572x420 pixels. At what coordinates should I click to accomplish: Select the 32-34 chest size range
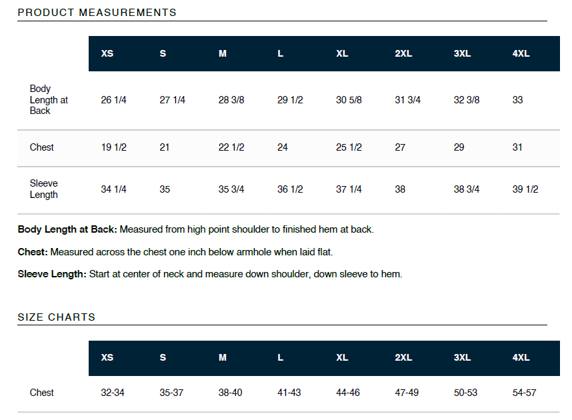pyautogui.click(x=113, y=393)
